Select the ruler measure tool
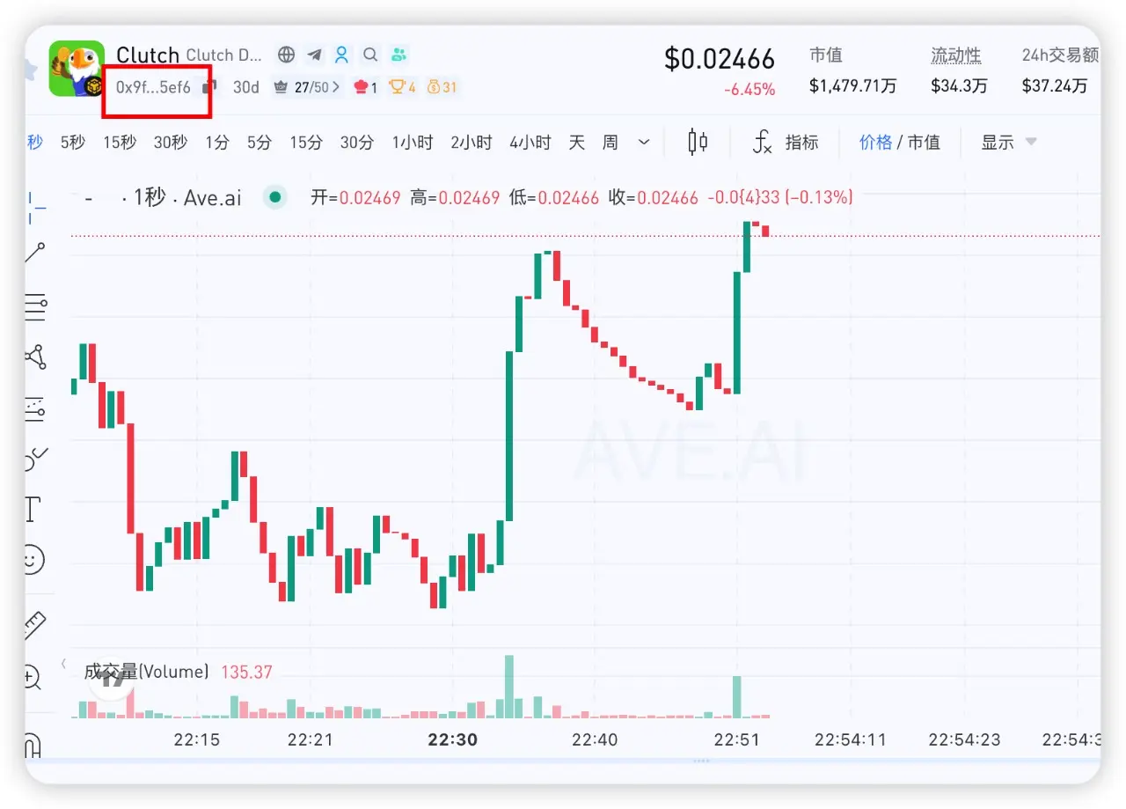This screenshot has height=809, width=1126. tap(34, 624)
